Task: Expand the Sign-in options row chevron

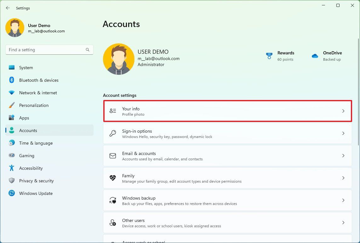Action: 343,133
